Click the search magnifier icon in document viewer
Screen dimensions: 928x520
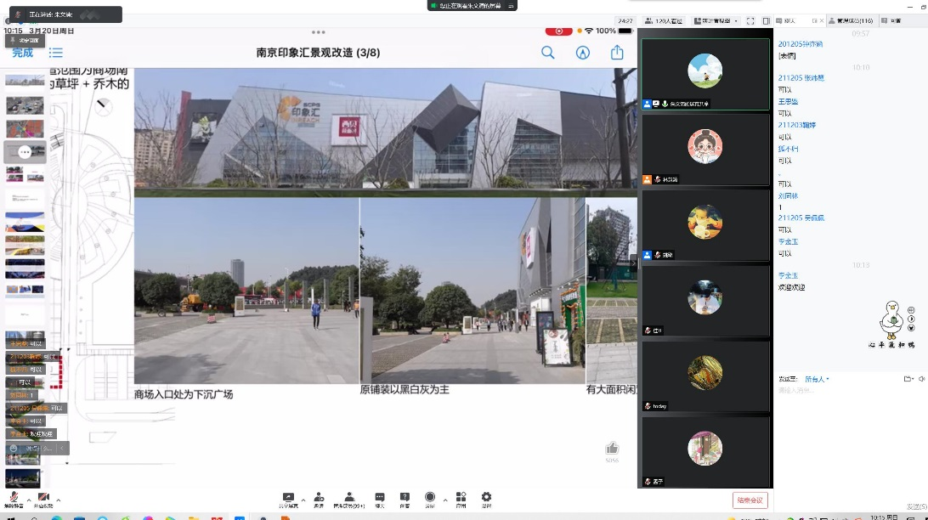point(548,53)
